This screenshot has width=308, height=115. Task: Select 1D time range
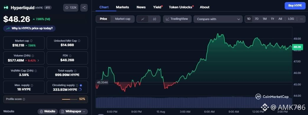[249, 19]
